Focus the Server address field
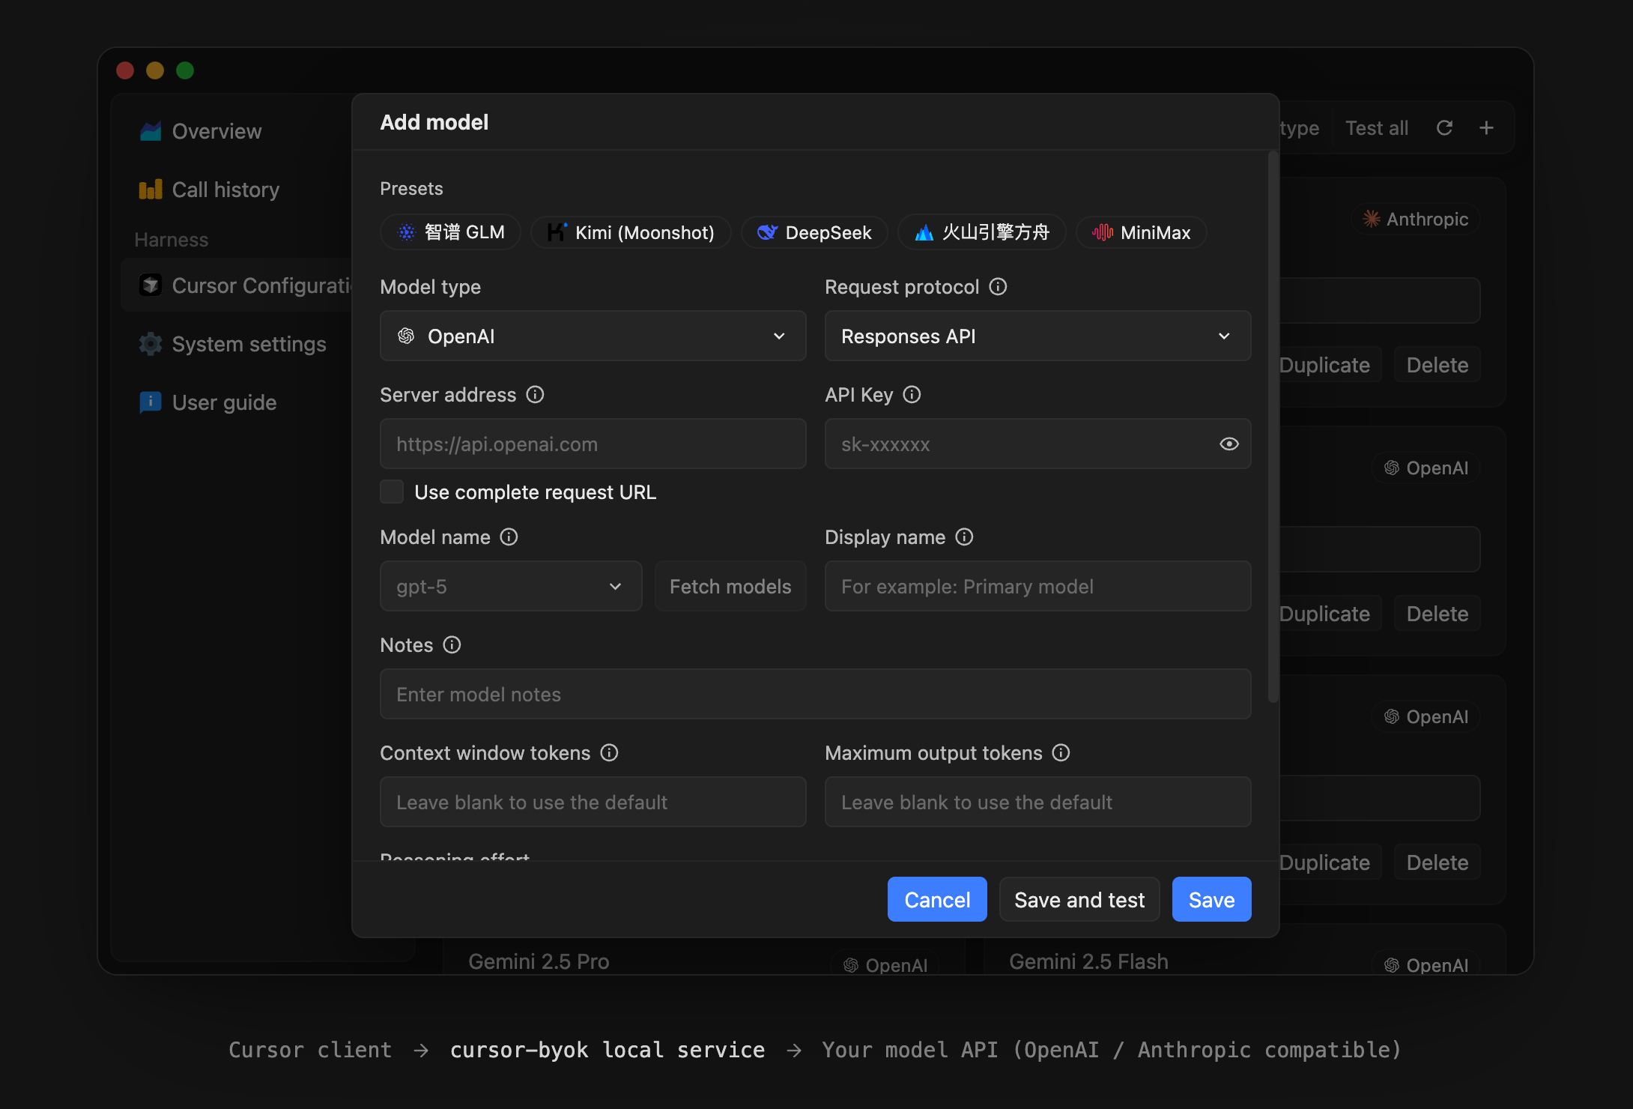 (593, 444)
